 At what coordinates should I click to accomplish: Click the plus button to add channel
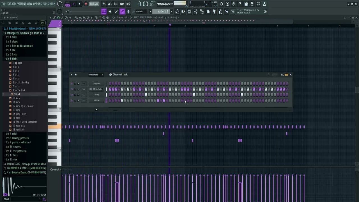pyautogui.click(x=96, y=109)
